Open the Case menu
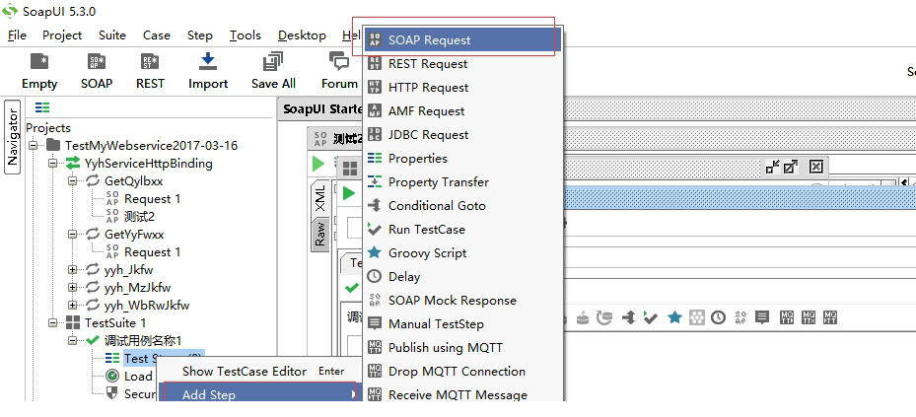This screenshot has width=916, height=417. tap(157, 35)
